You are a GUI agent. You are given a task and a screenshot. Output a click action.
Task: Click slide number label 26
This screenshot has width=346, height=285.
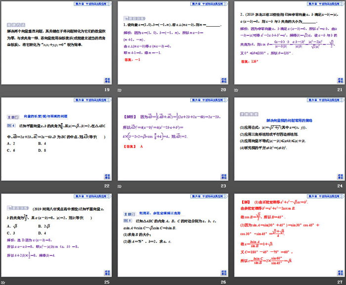point(223,282)
